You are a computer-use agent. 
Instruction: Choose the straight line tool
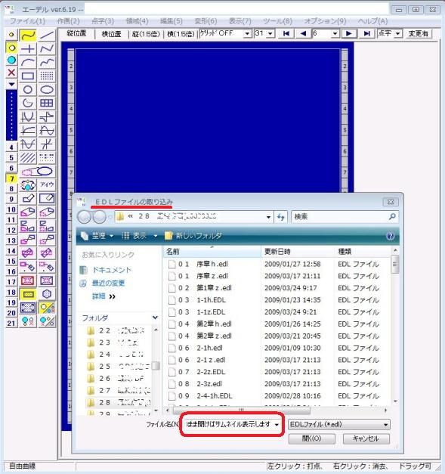pyautogui.click(x=47, y=36)
